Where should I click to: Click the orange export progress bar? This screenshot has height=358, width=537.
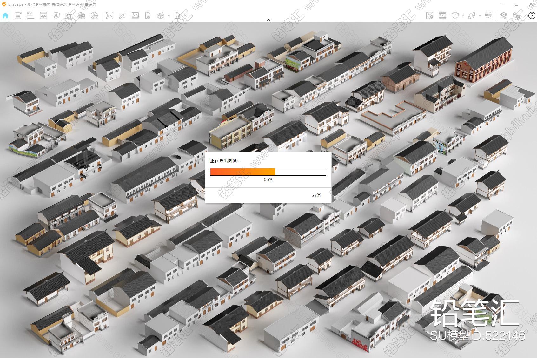tap(268, 172)
